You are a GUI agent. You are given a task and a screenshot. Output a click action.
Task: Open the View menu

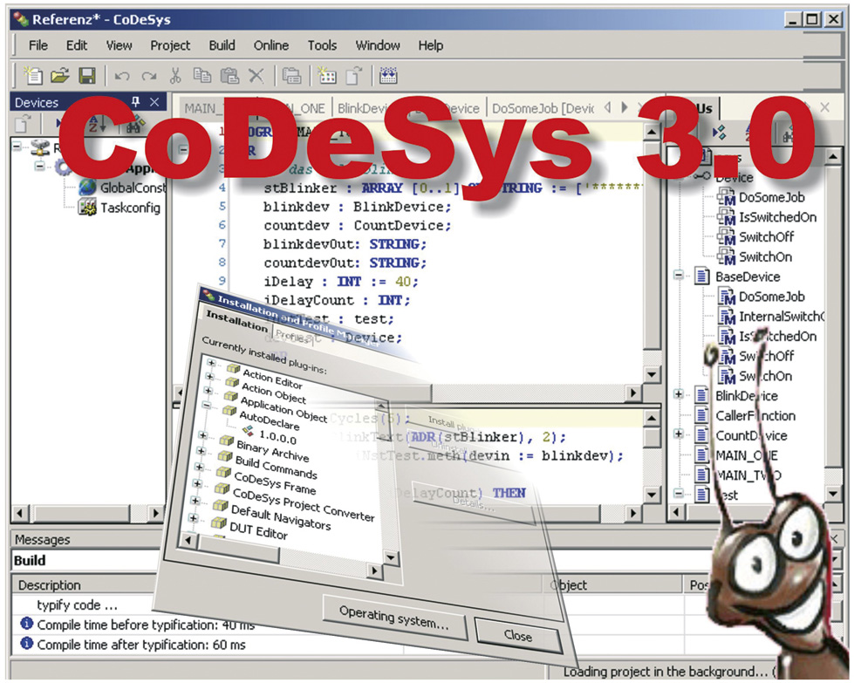tap(119, 45)
